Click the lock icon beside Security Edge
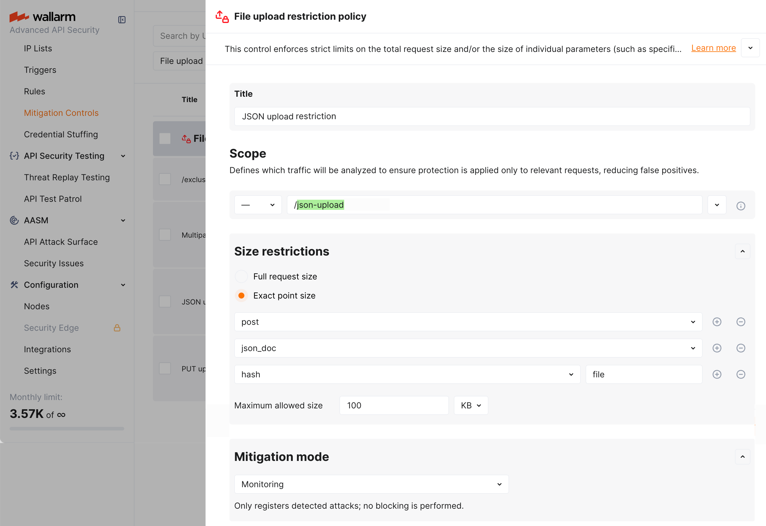Screen dimensions: 766x526 117,327
